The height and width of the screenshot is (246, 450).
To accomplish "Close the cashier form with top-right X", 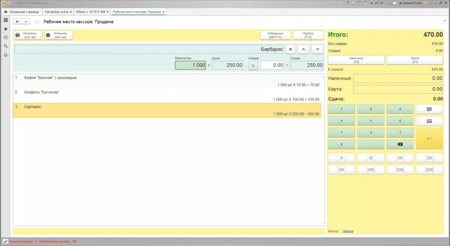I will click(445, 21).
